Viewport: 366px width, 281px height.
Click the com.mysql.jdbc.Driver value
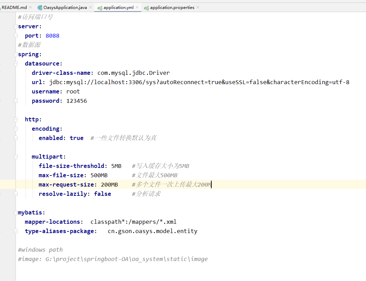coord(134,73)
